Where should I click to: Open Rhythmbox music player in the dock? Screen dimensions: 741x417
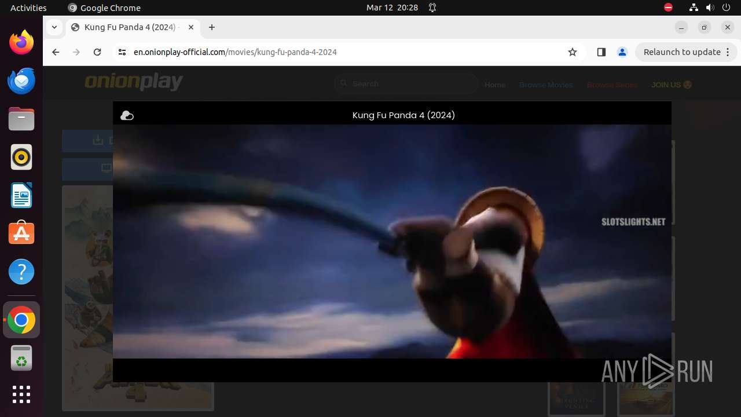pos(21,157)
